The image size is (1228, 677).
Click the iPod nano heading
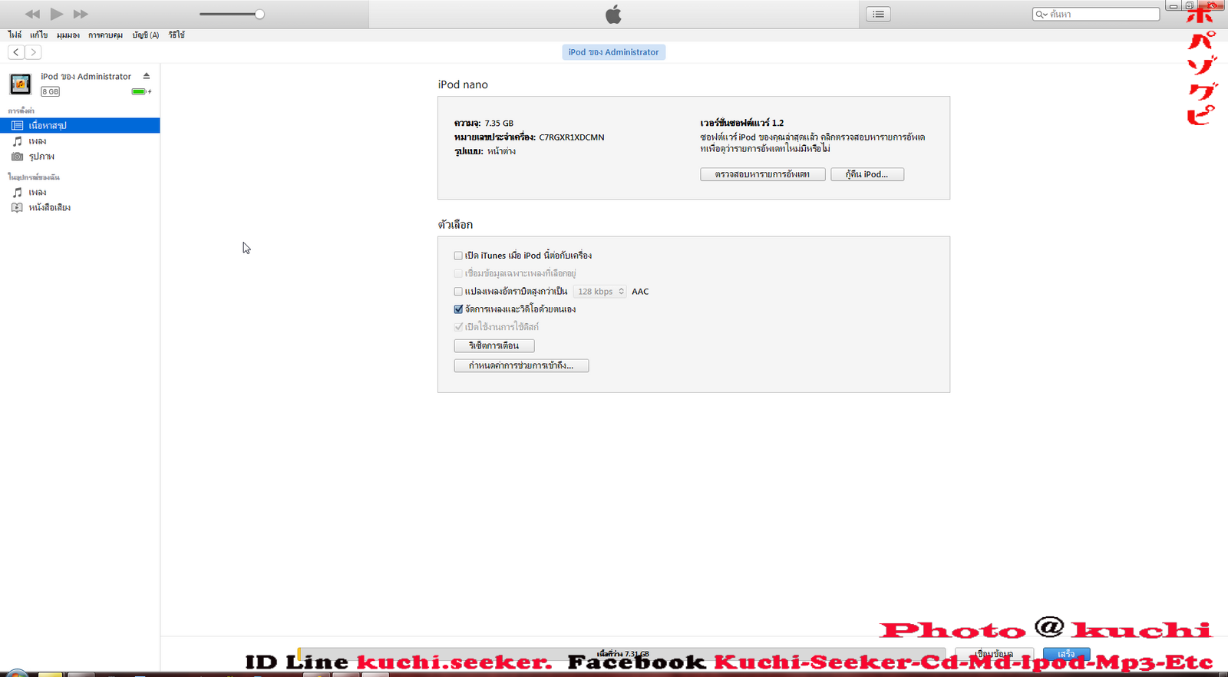[463, 84]
